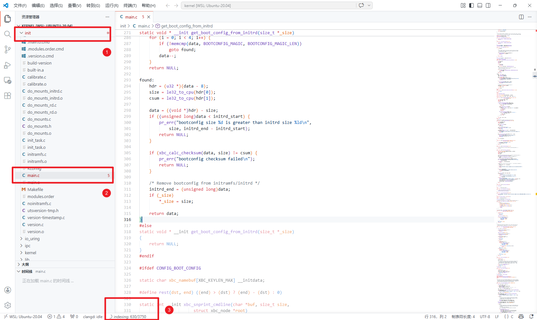The width and height of the screenshot is (537, 320).
Task: Open the Remote Explorer view
Action: click(8, 80)
